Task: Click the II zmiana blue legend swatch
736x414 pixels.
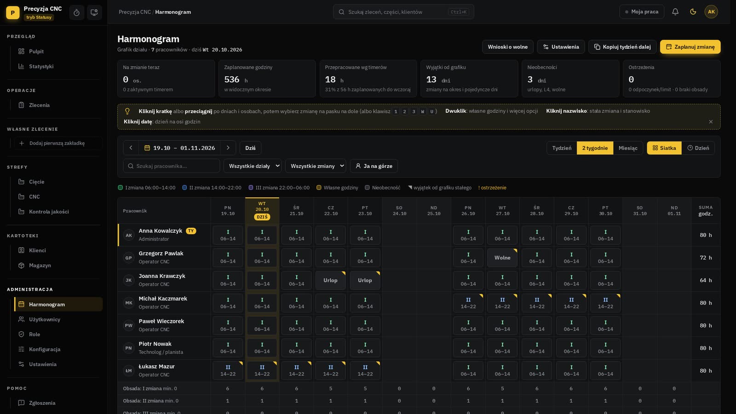Action: coord(184,188)
